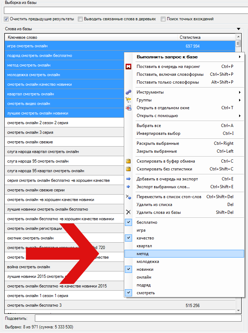Click the red parsing queue icon
248x333 pixels.
pyautogui.click(x=128, y=67)
